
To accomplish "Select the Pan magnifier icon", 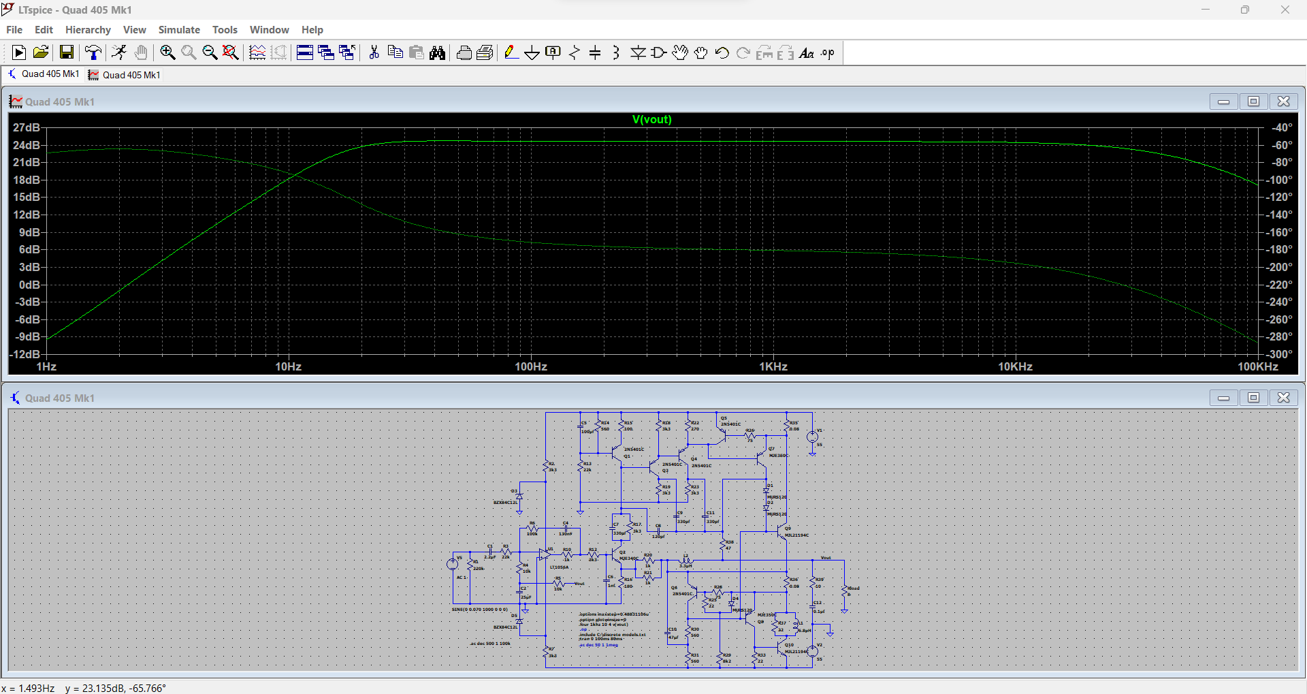I will (x=189, y=52).
